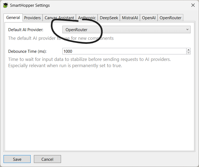
Task: Switch to the Providers tab
Action: coord(33,18)
